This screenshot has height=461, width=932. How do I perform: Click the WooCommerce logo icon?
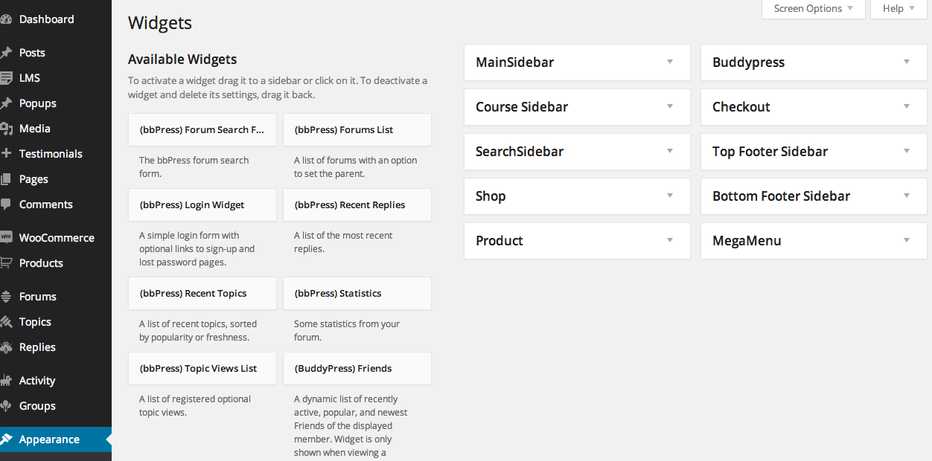[6, 237]
